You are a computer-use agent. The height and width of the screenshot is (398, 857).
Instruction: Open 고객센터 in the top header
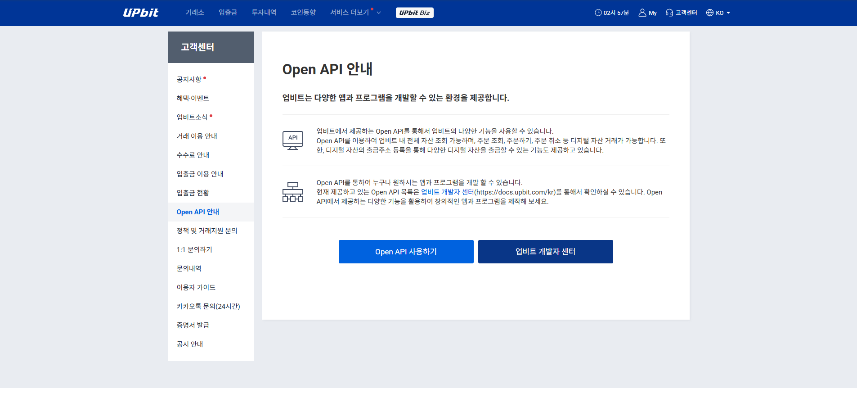[x=686, y=13]
